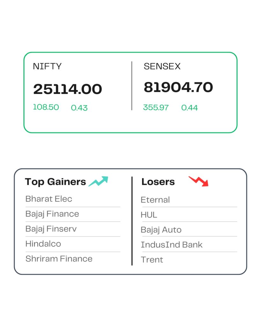
Task: Click HUL under Losers
Action: tap(149, 215)
